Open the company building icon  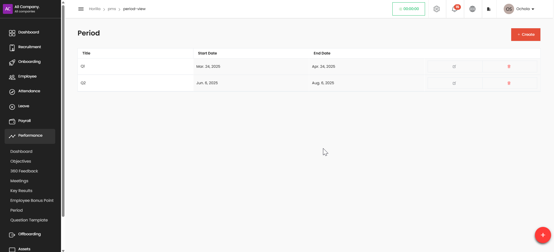[489, 9]
